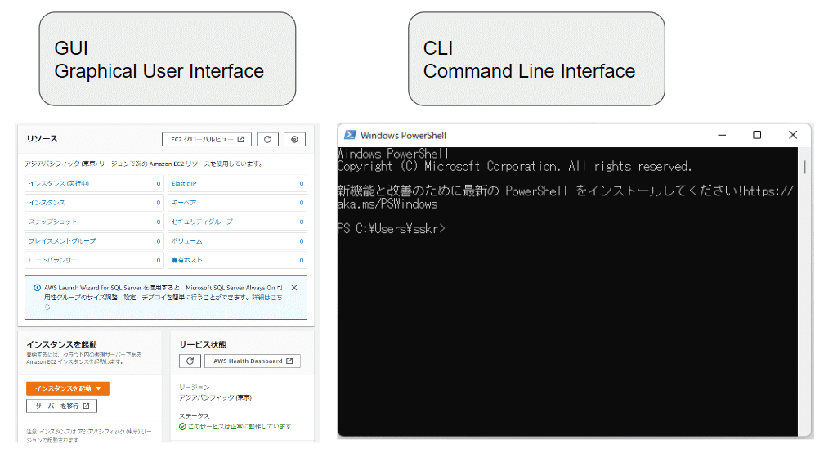Close the Windows PowerShell window

click(793, 135)
